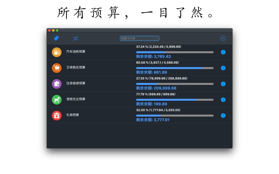Image resolution: width=279 pixels, height=174 pixels.
Task: Click the 日常购买预算 progress bar
Action: pyautogui.click(x=175, y=68)
